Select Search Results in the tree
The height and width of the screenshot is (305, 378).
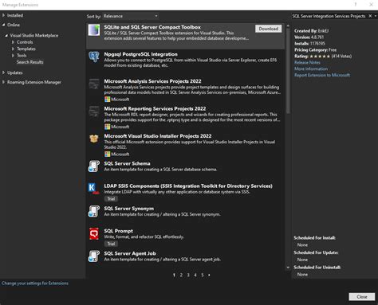click(30, 62)
